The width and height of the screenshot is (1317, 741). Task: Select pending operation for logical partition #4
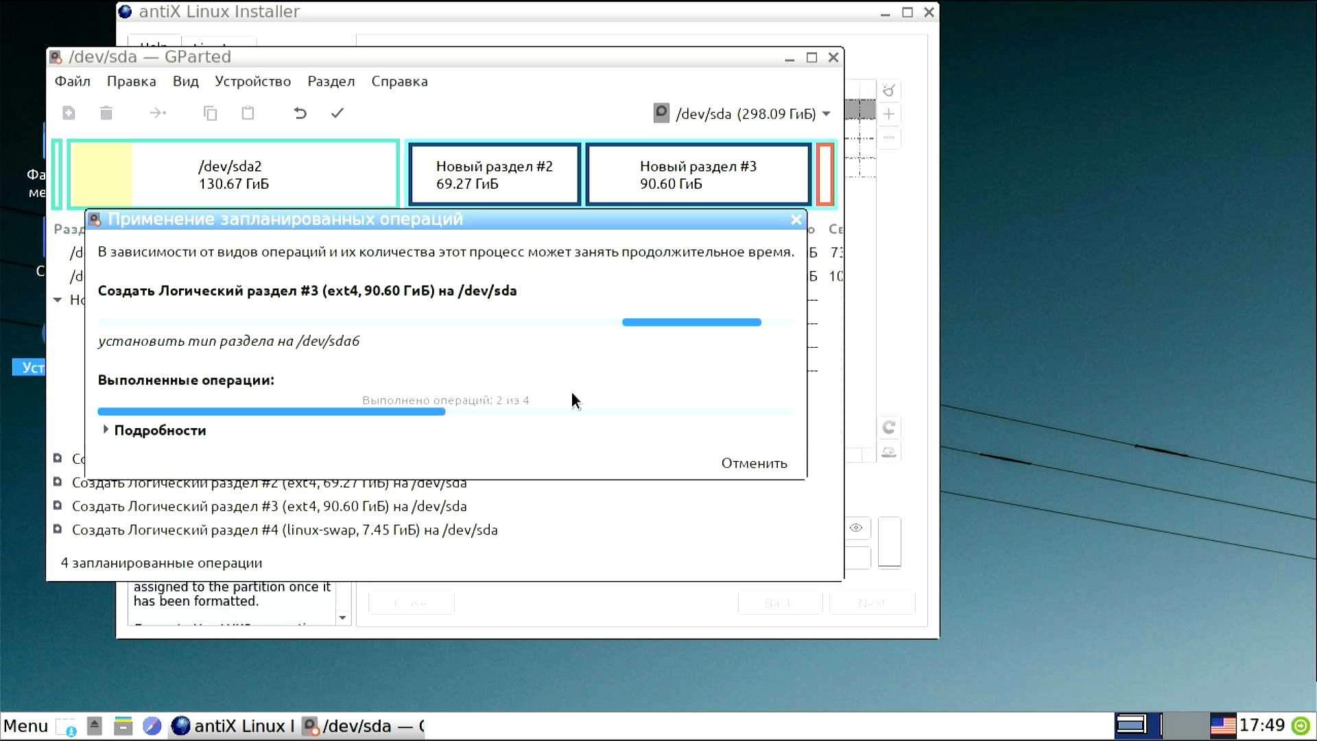tap(285, 529)
